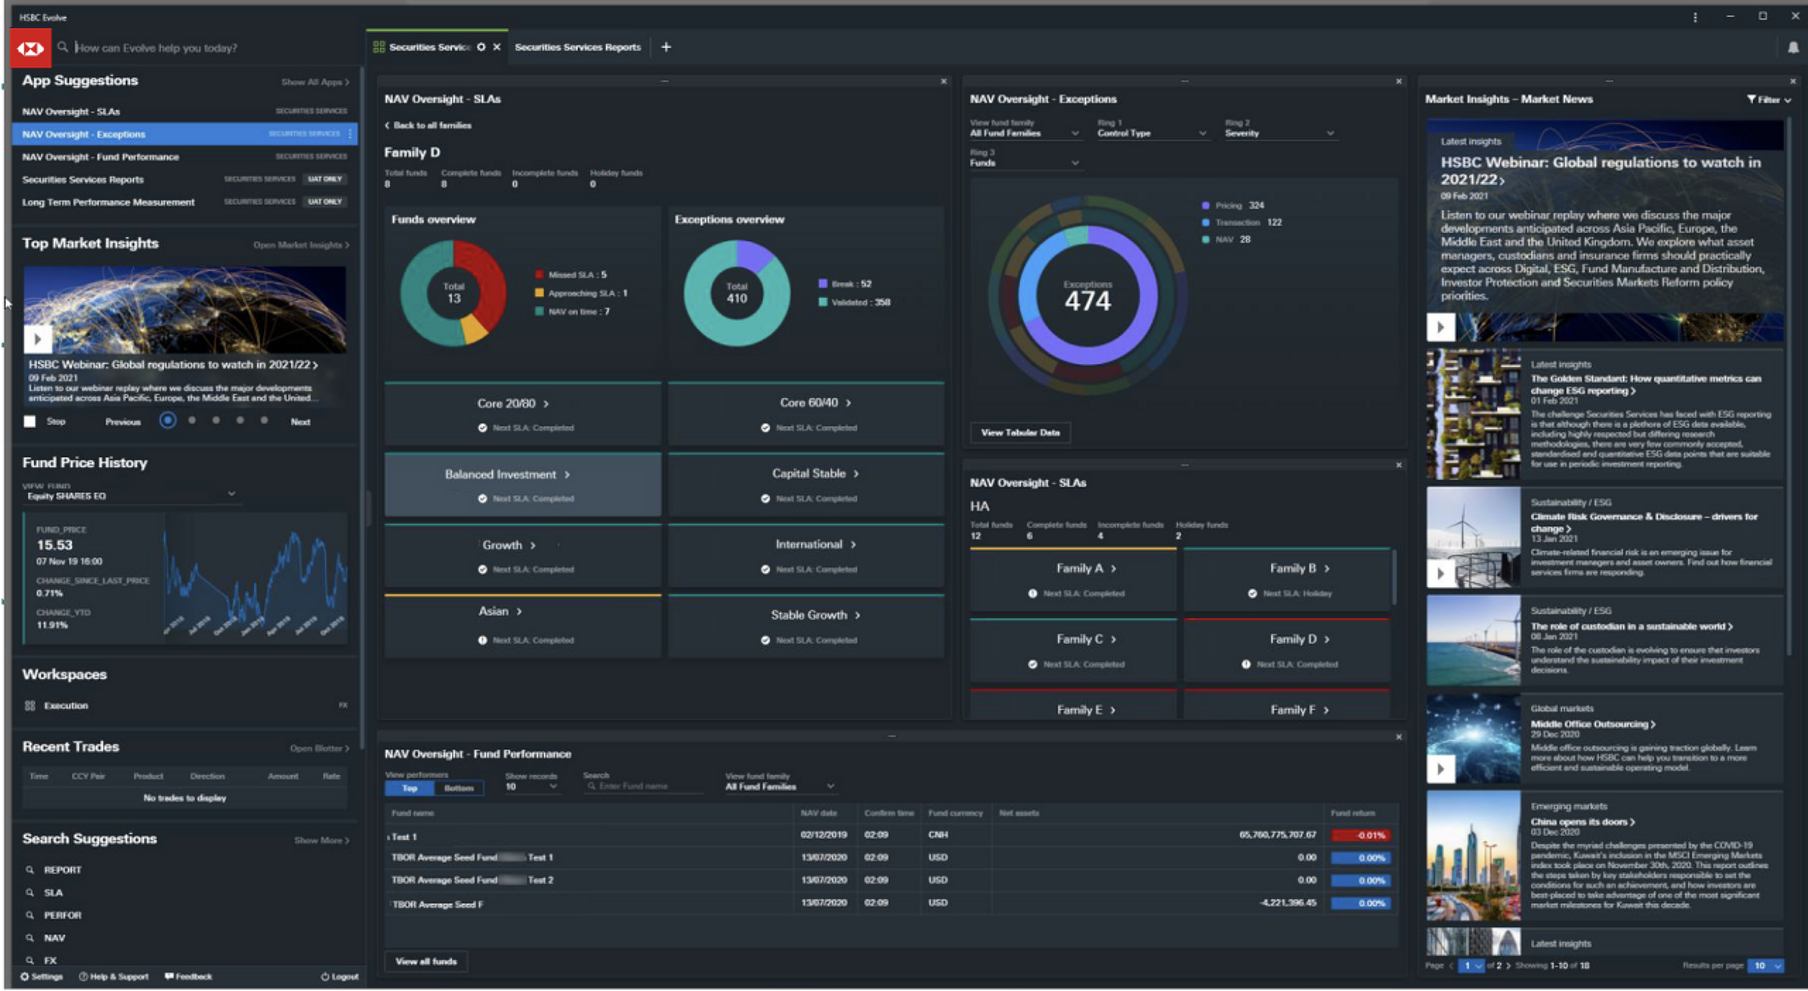Switch performers view to Bottom

pyautogui.click(x=459, y=788)
